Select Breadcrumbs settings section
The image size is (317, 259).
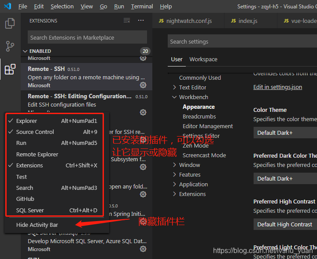pyautogui.click(x=199, y=116)
